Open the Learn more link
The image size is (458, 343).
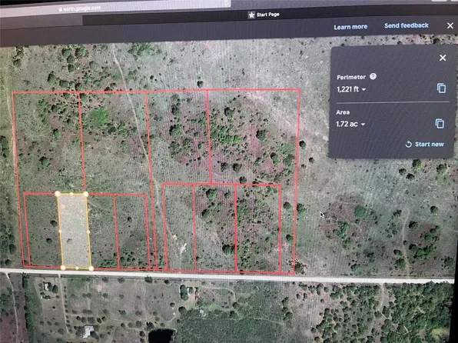click(x=350, y=27)
